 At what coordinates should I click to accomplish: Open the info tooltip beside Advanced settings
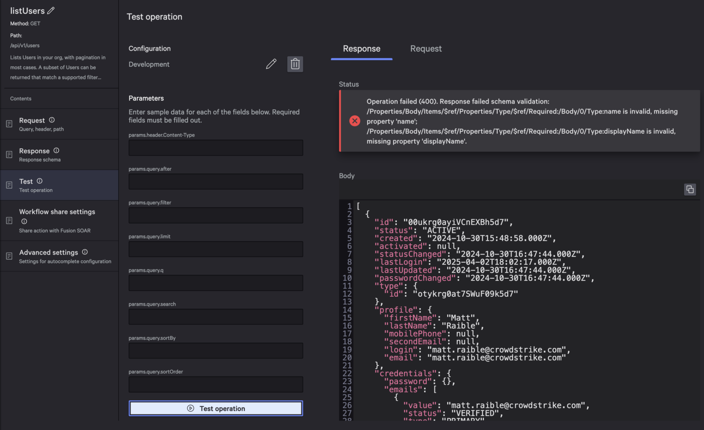click(85, 252)
